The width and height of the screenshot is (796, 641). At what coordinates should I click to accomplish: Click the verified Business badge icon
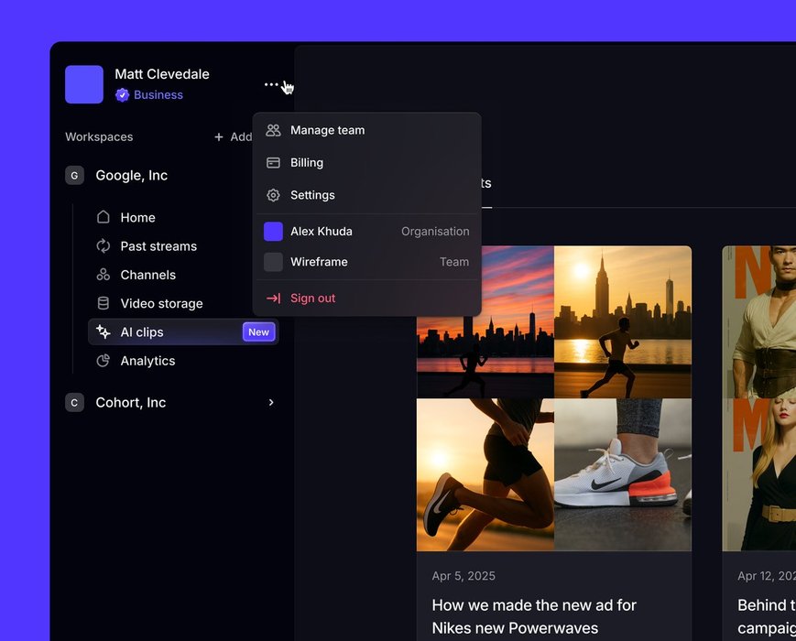pyautogui.click(x=122, y=95)
